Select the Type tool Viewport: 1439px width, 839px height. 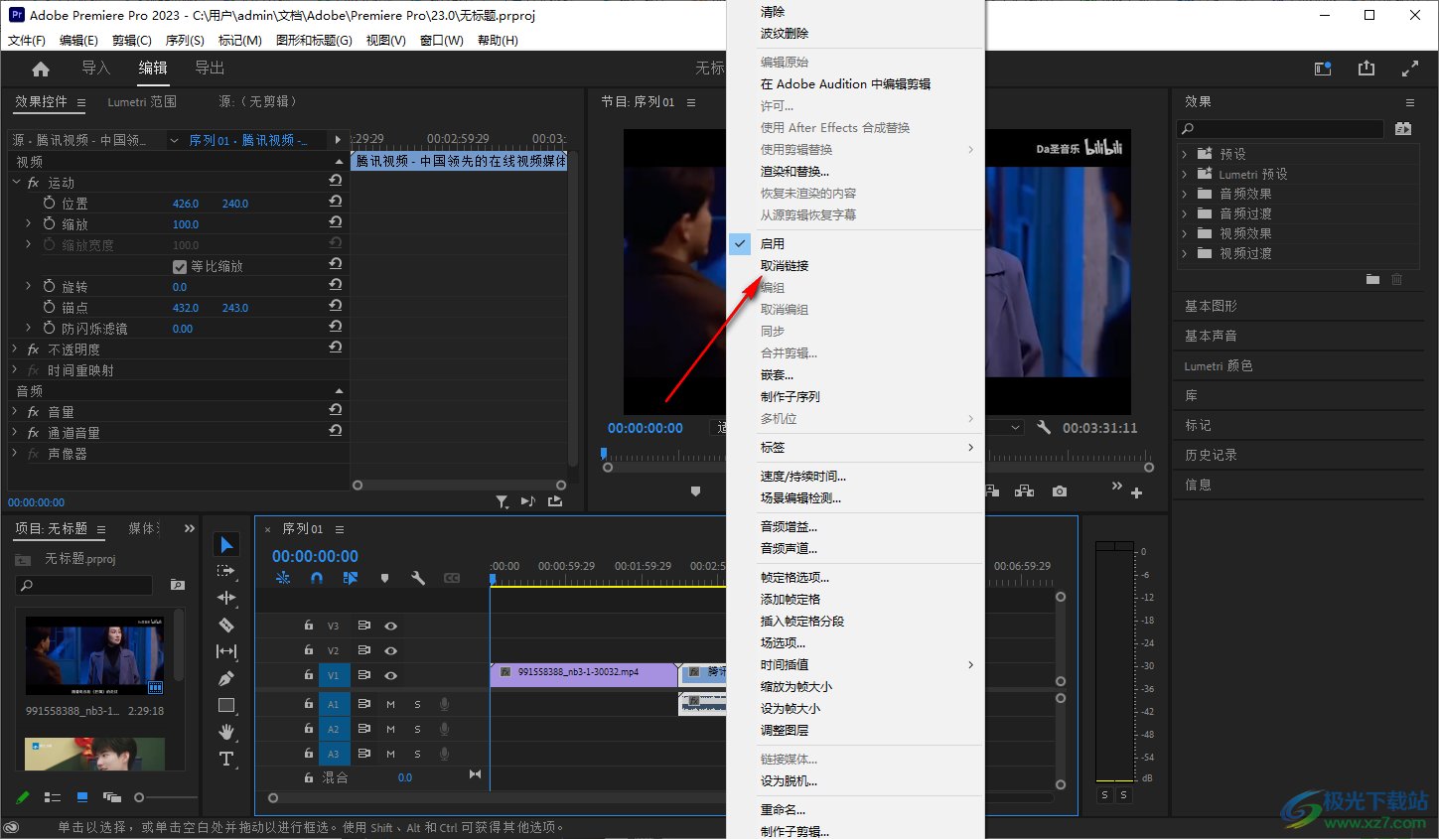click(x=226, y=759)
